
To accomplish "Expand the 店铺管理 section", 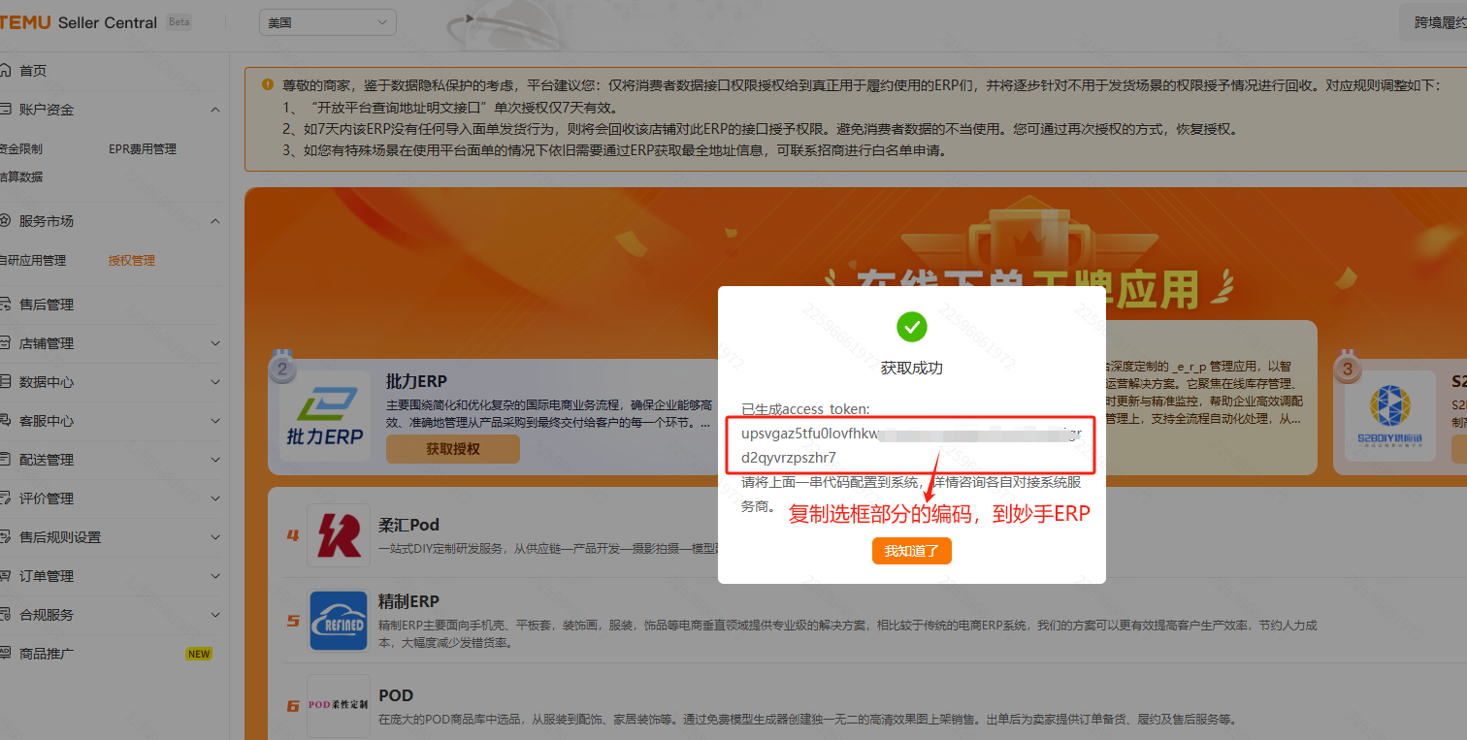I will click(215, 343).
